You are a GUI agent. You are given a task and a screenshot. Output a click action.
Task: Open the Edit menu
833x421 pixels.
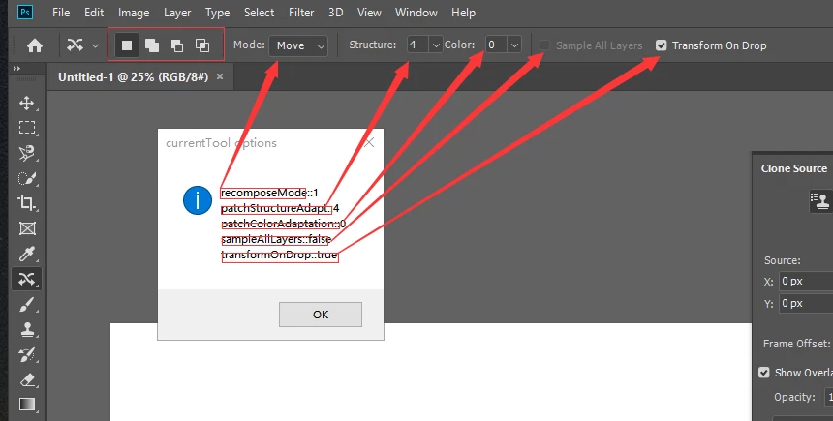tap(94, 13)
